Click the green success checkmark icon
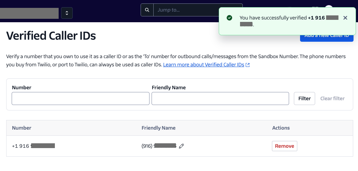 click(x=229, y=18)
